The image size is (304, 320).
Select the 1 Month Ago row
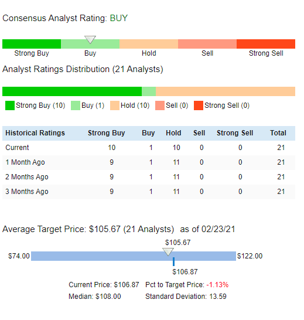(149, 162)
